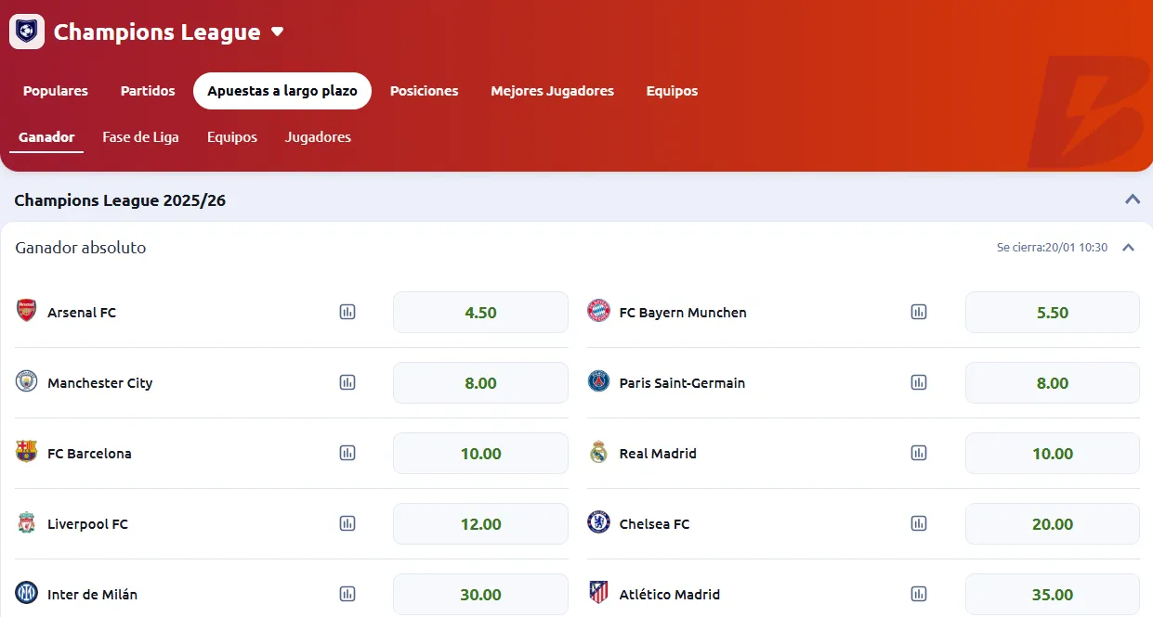
Task: Collapse the Champions League 2025/26 section
Action: coord(1133,199)
